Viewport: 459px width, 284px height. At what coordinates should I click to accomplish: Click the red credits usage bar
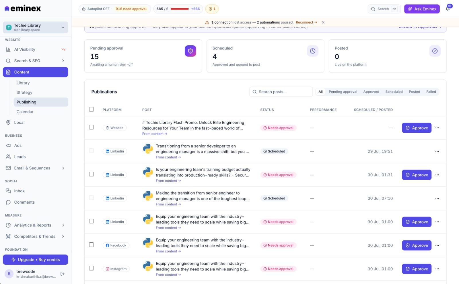click(180, 9)
